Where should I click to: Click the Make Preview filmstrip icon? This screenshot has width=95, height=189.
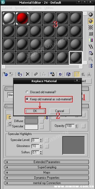click(91, 46)
